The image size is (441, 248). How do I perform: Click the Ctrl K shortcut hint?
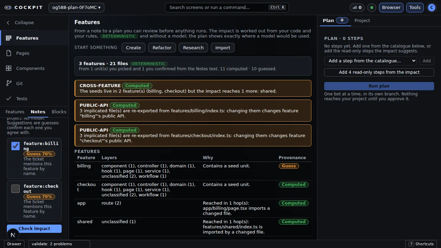coord(277,7)
